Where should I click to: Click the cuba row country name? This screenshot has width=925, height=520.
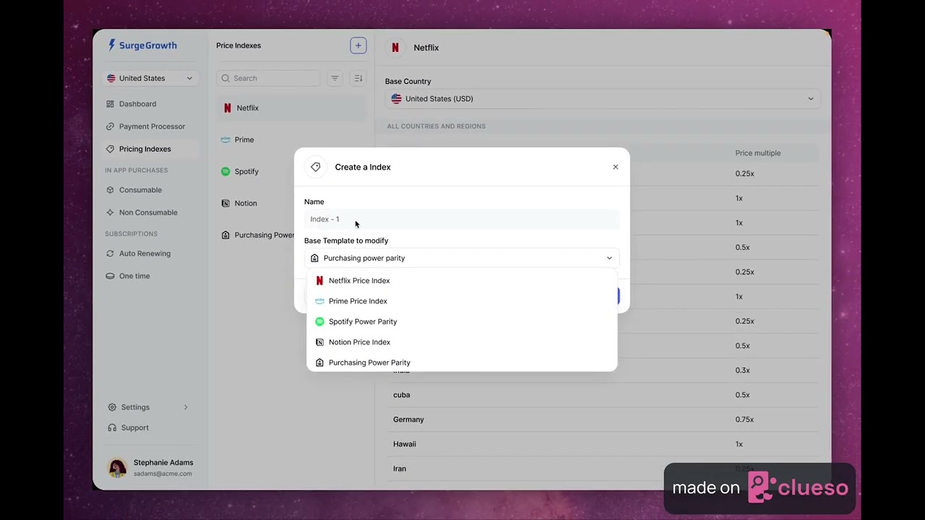[401, 395]
